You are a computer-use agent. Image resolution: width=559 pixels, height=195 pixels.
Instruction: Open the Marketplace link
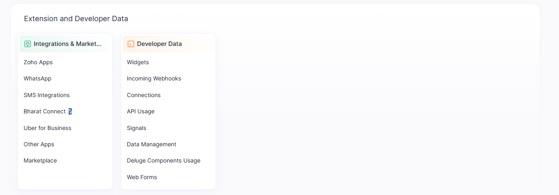tap(40, 160)
